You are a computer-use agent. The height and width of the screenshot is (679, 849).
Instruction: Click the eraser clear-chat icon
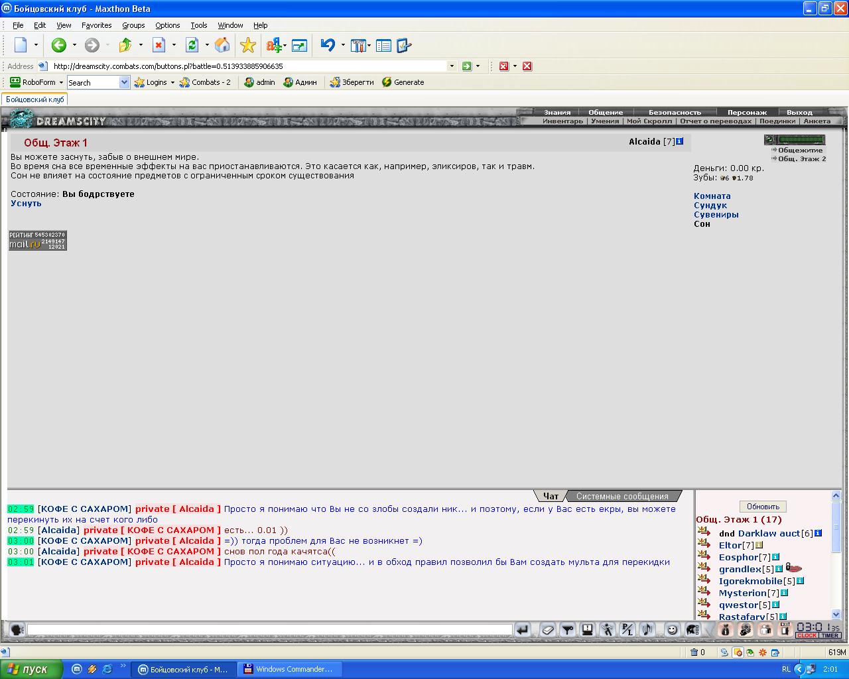pyautogui.click(x=547, y=630)
